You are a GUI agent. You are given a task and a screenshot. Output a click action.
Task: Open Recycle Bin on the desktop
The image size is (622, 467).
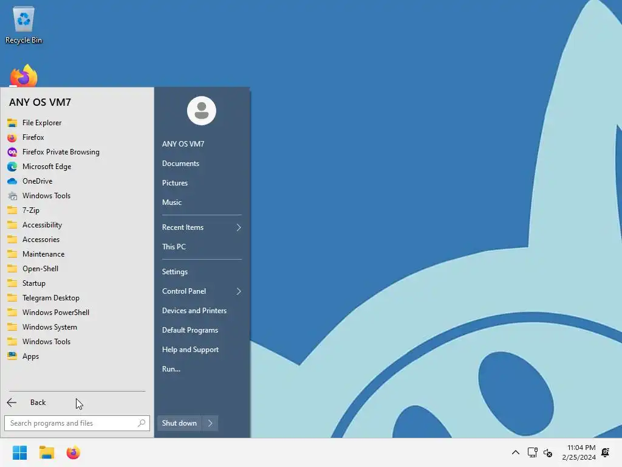click(x=24, y=25)
